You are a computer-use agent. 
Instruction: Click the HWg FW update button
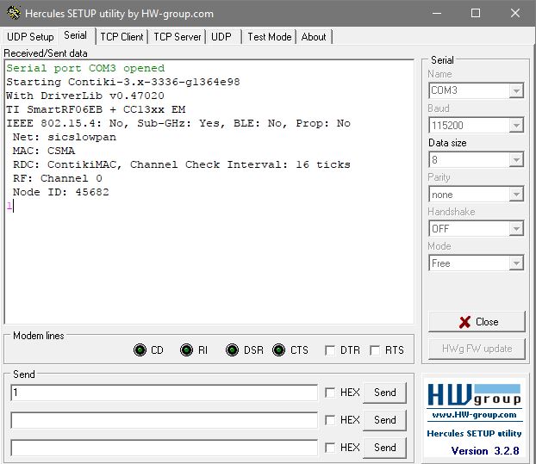(x=477, y=349)
